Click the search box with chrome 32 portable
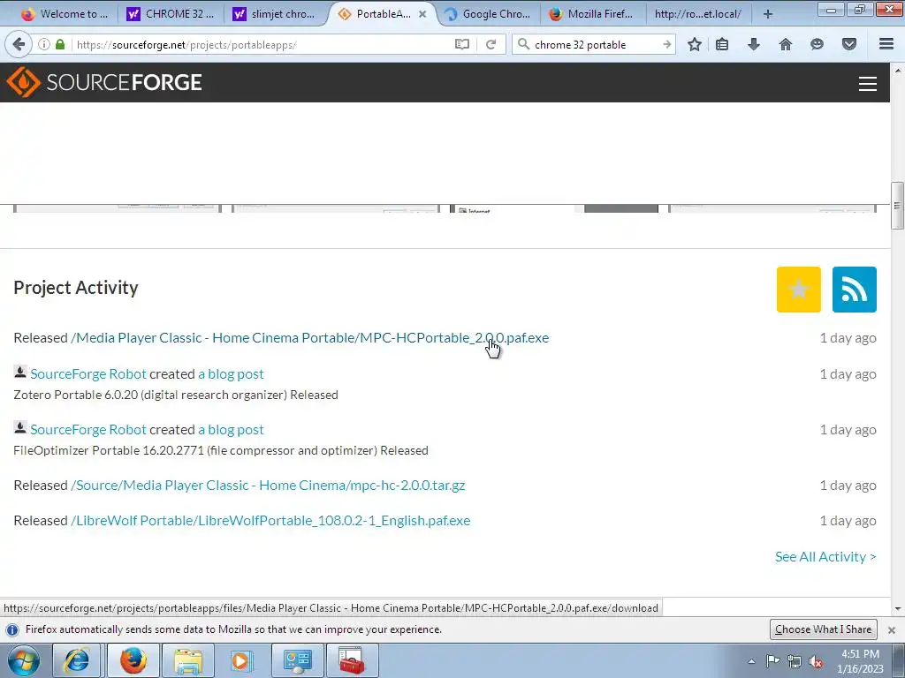 595,44
